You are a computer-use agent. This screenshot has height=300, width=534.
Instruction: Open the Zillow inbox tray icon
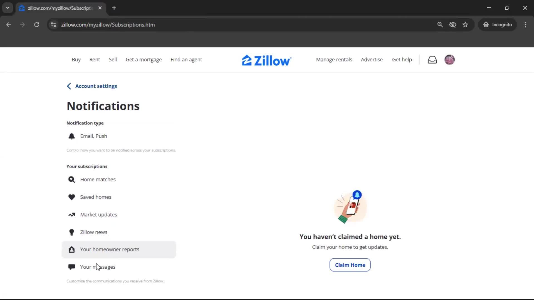pyautogui.click(x=432, y=60)
